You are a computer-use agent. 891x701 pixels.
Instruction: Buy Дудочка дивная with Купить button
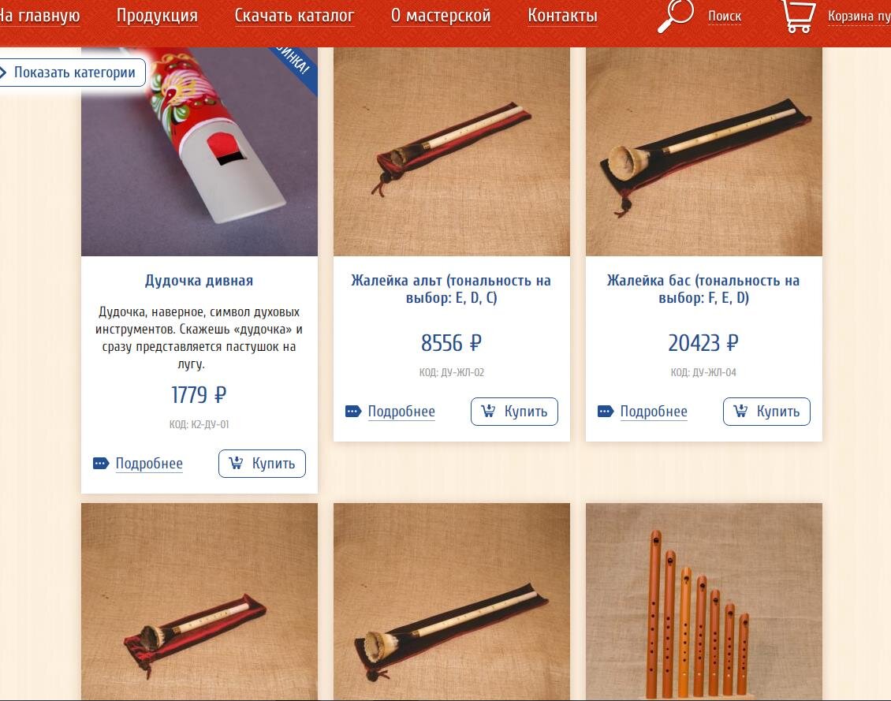(x=262, y=464)
